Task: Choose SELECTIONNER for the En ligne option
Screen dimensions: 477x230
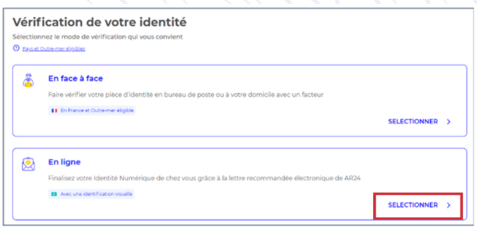Action: point(413,205)
